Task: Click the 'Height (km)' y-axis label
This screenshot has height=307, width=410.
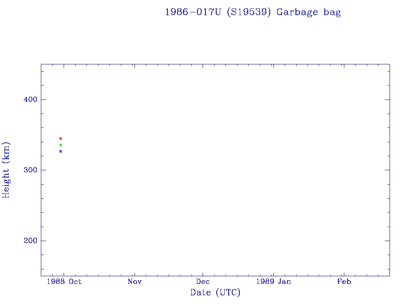Action: click(6, 170)
